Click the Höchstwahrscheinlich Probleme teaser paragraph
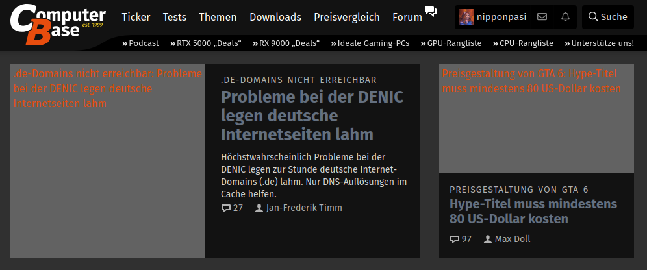This screenshot has width=647, height=270. coord(314,176)
